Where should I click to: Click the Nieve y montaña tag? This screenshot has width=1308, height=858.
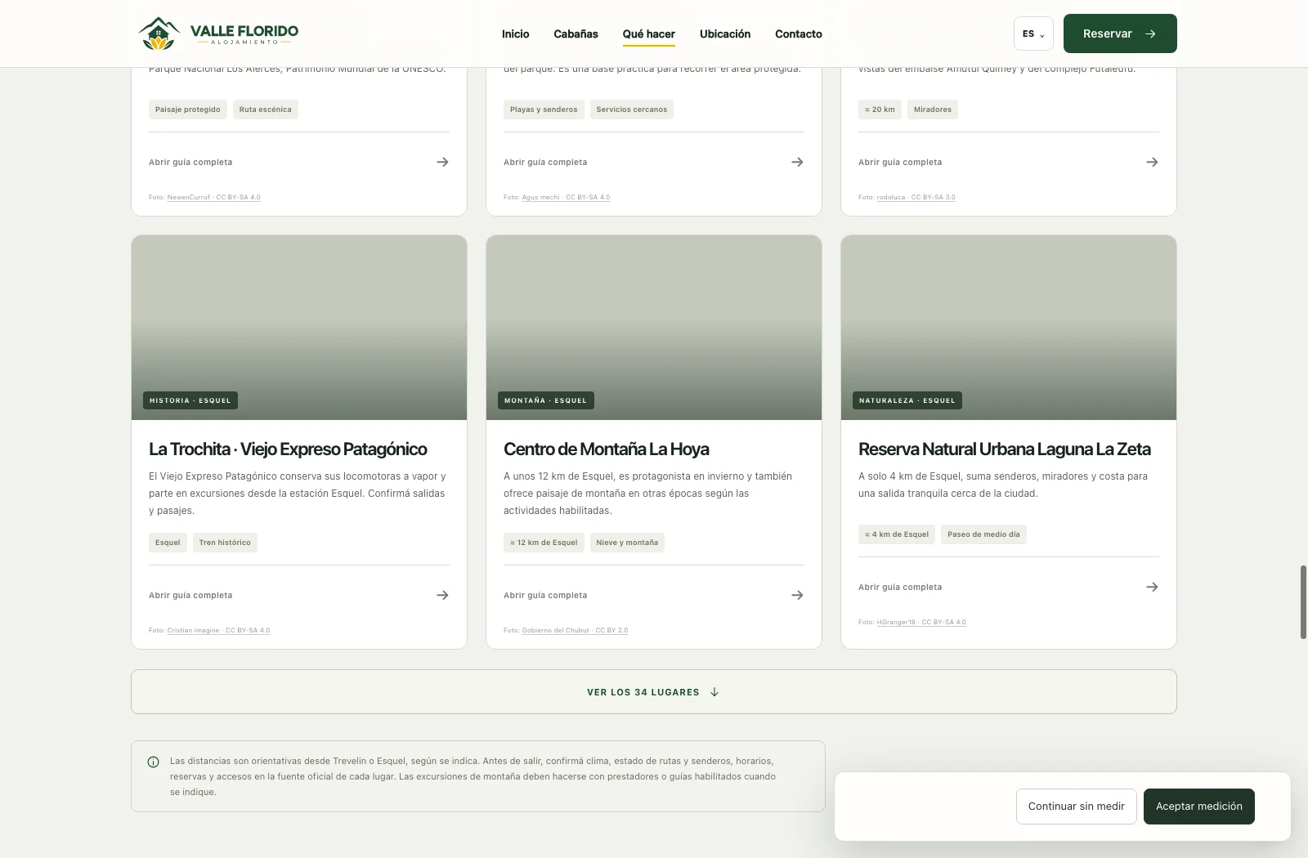tap(627, 543)
